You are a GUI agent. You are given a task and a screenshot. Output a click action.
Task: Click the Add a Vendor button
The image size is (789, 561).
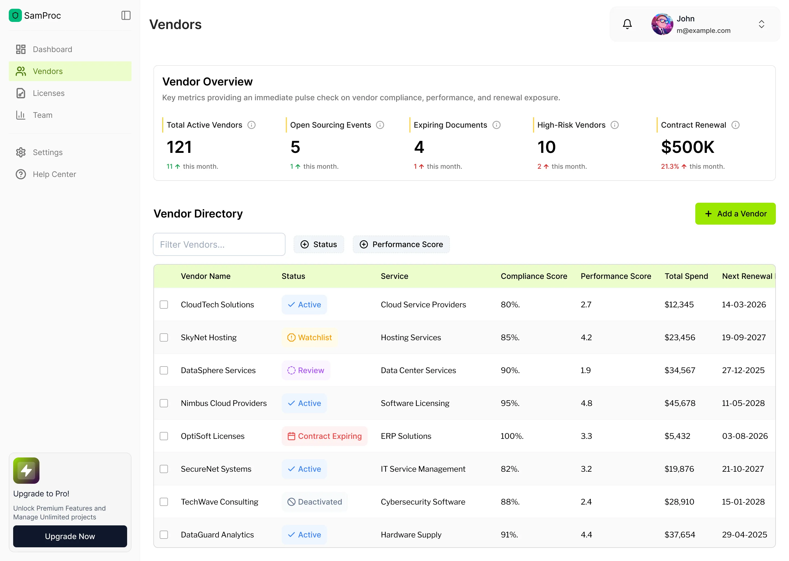[735, 213]
